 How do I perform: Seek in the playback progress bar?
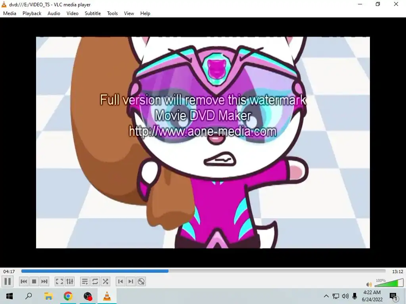[x=203, y=271]
